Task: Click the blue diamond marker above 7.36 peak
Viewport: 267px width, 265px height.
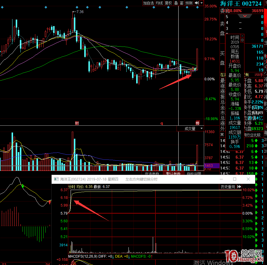Action: (77, 7)
